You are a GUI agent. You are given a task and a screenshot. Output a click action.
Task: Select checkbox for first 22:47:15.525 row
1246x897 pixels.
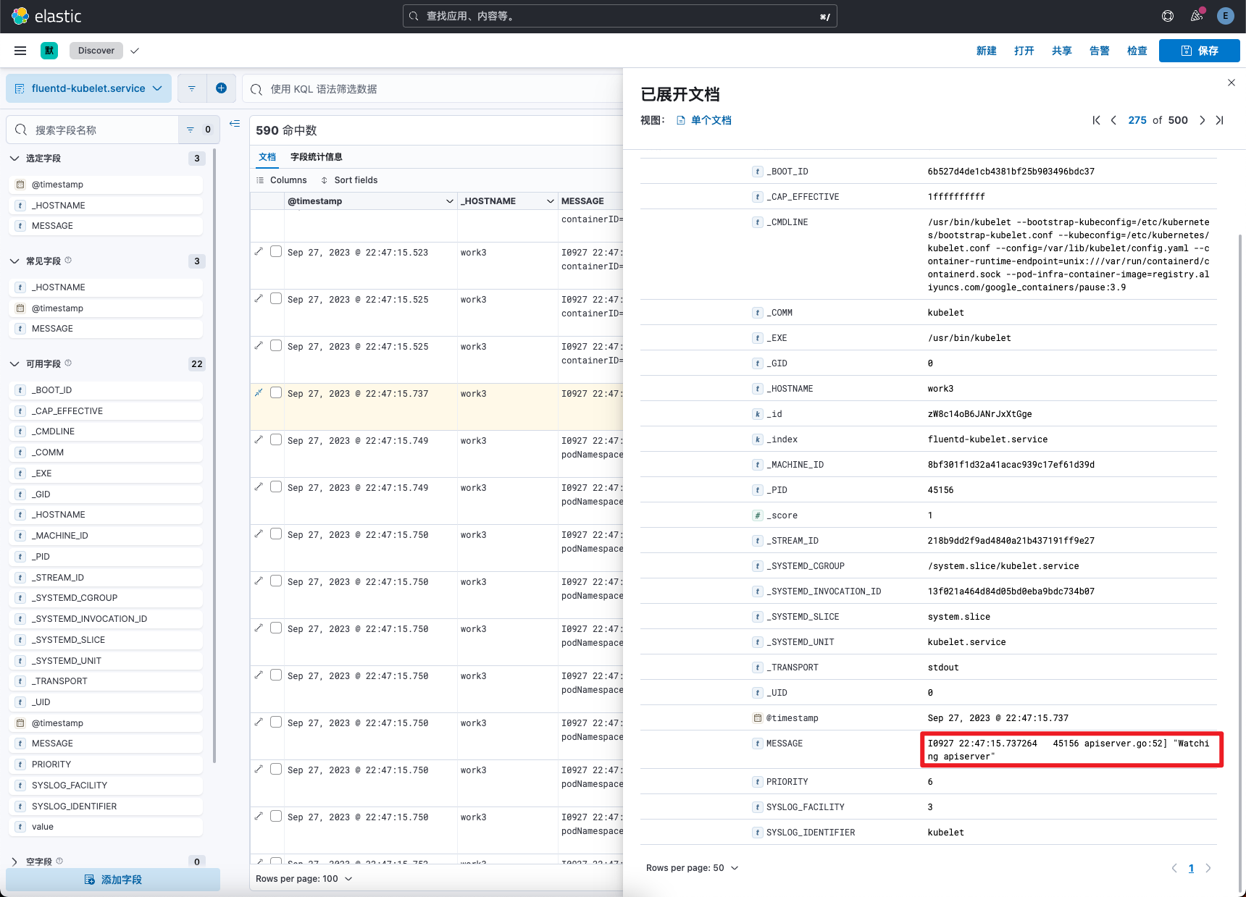click(276, 298)
